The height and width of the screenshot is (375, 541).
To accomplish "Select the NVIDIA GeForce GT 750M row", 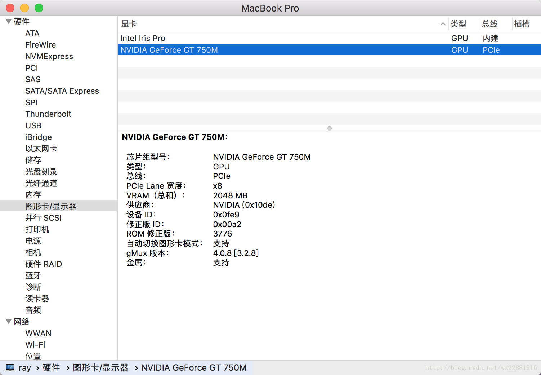I will point(330,50).
